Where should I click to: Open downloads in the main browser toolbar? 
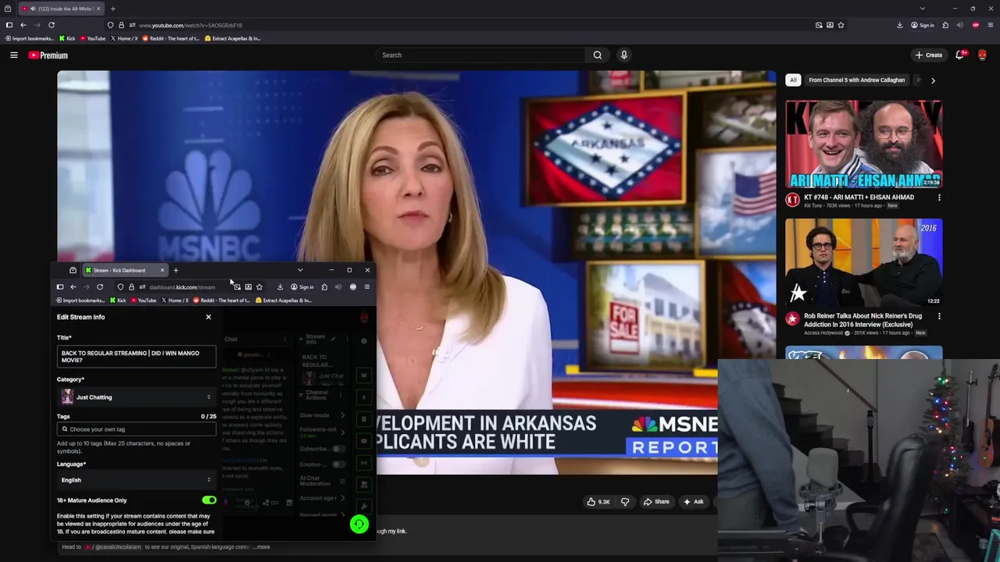click(899, 25)
